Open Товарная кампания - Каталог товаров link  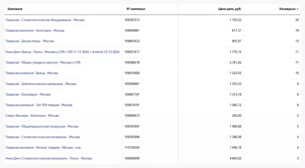(43, 148)
